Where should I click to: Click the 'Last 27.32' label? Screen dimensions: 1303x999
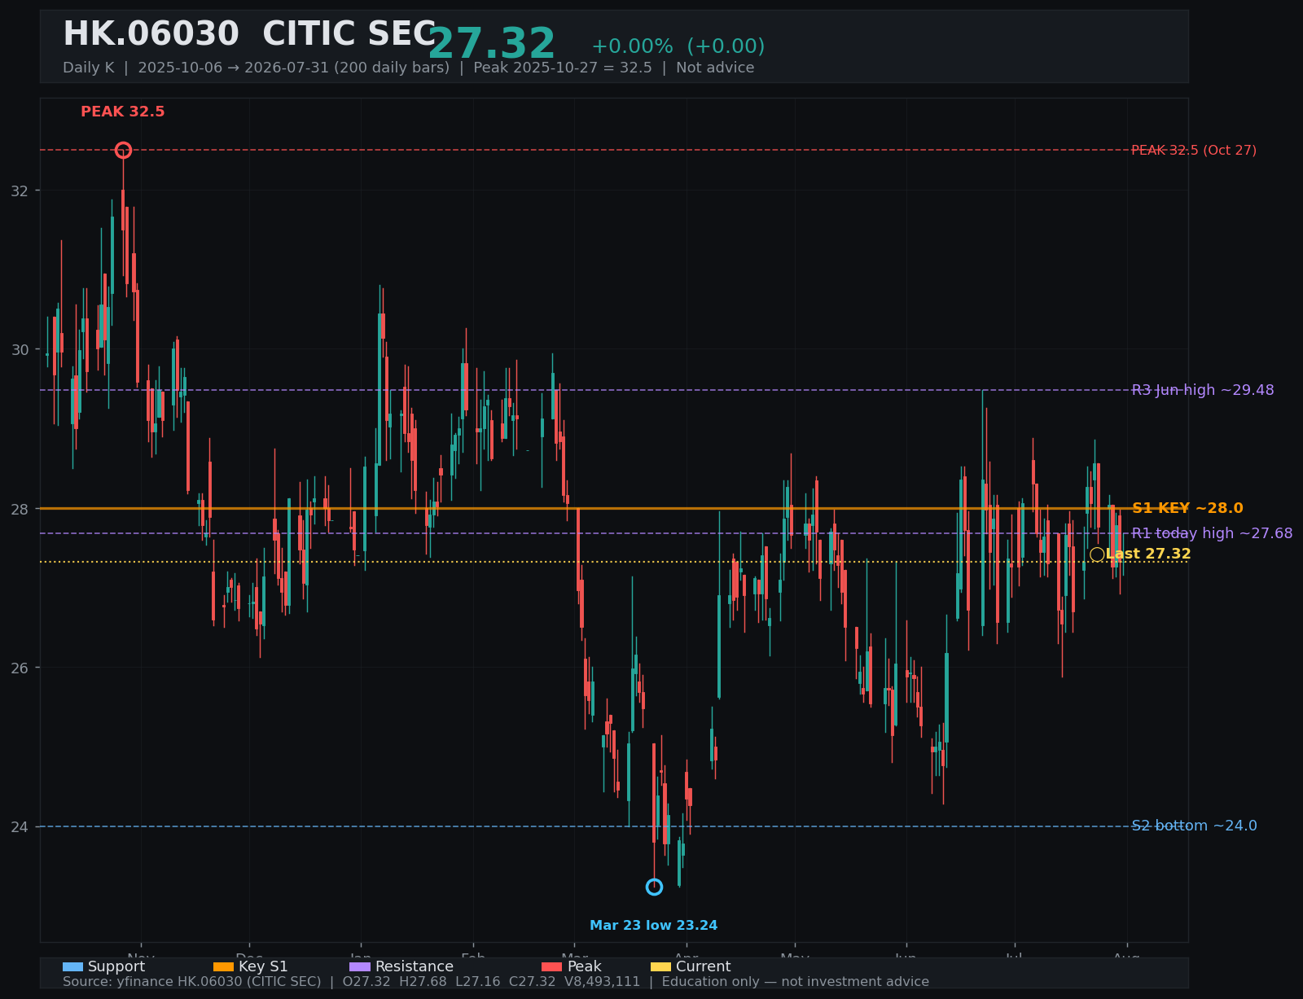click(1148, 554)
